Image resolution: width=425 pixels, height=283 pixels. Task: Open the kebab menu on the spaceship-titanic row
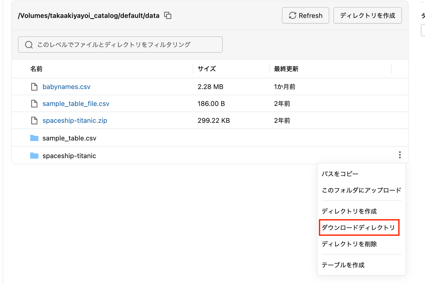(x=400, y=155)
